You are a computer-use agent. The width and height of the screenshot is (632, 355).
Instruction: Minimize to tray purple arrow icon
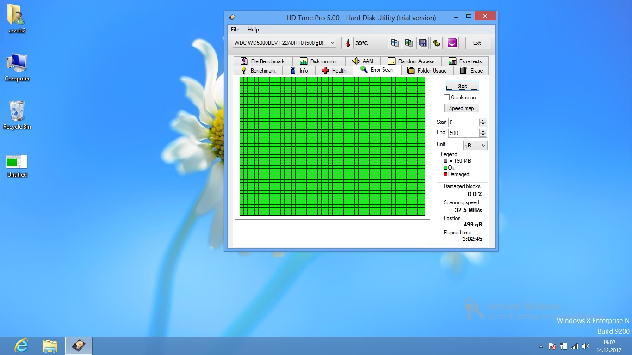452,43
